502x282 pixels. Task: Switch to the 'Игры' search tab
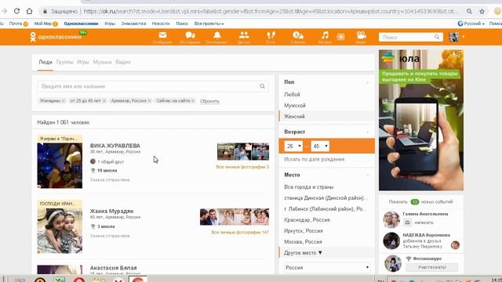point(83,62)
